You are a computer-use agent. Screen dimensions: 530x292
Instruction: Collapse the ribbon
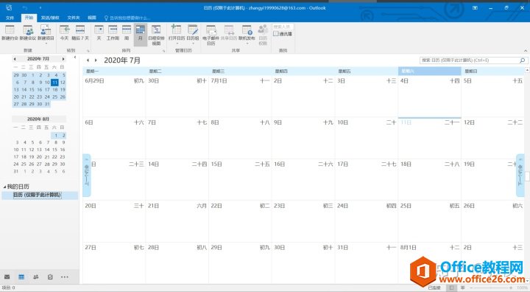[526, 50]
